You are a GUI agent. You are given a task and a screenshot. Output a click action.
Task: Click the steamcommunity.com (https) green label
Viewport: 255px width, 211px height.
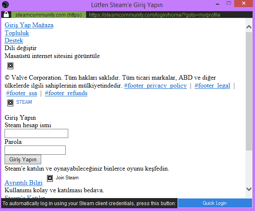pyautogui.click(x=49, y=15)
